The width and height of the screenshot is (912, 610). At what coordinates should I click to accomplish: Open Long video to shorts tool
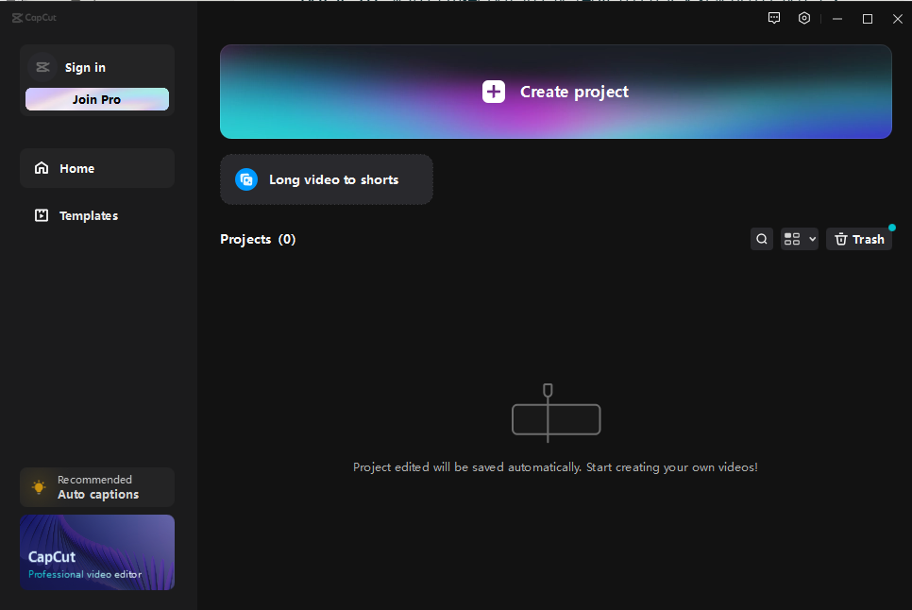pos(327,179)
